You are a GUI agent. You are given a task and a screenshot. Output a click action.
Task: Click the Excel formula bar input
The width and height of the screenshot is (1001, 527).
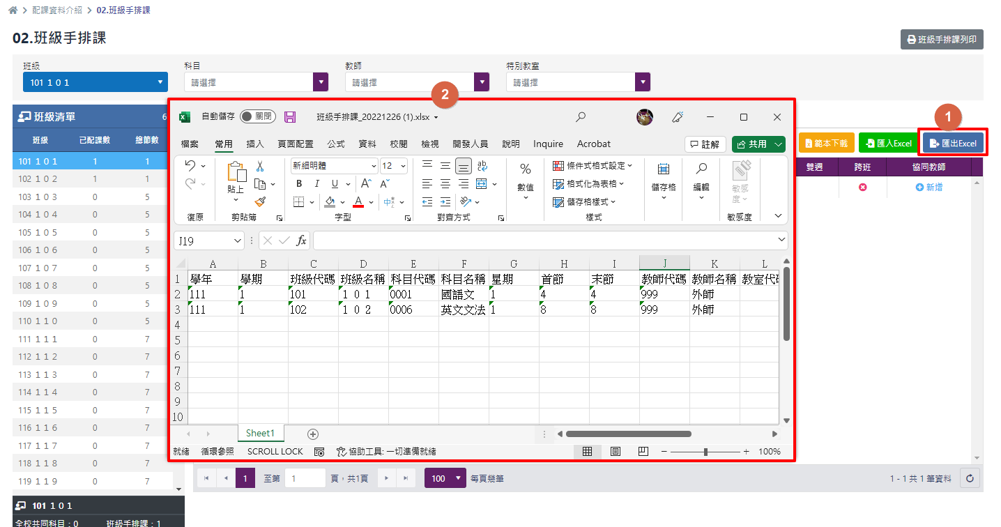(551, 240)
